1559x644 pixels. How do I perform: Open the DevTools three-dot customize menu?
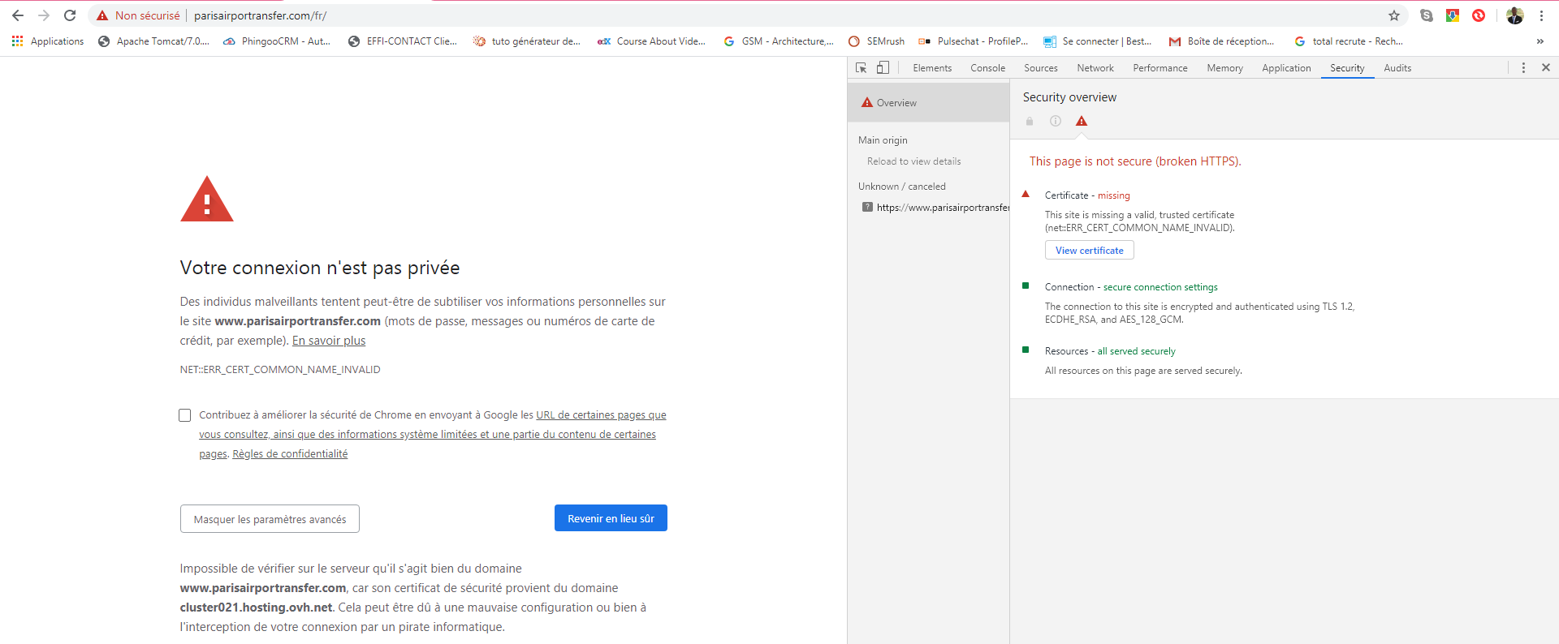[x=1523, y=68]
